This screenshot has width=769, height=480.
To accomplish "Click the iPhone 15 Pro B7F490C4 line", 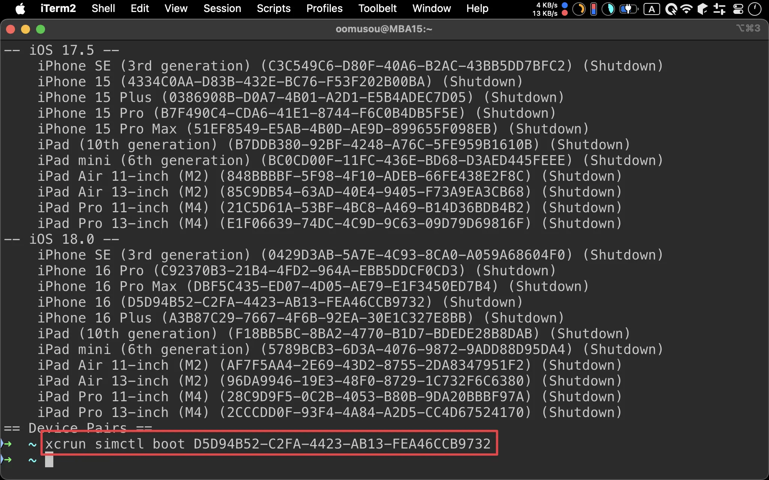I will [297, 113].
